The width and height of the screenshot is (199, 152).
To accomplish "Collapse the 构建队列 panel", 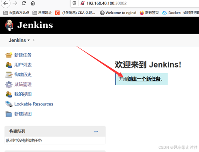I will (96, 131).
